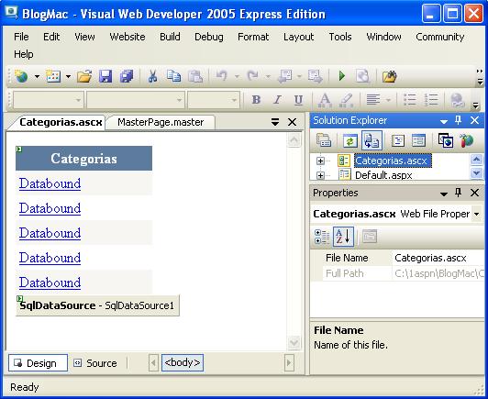
Task: Click the Paste toolbar icon
Action: (x=195, y=76)
